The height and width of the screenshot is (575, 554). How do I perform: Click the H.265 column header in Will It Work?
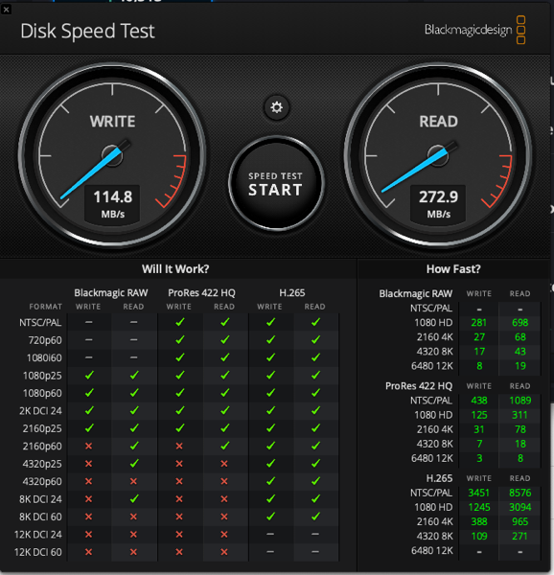[x=292, y=293]
